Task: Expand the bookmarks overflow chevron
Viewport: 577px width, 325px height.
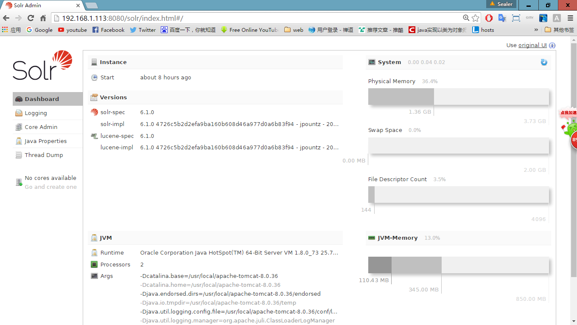Action: tap(536, 30)
